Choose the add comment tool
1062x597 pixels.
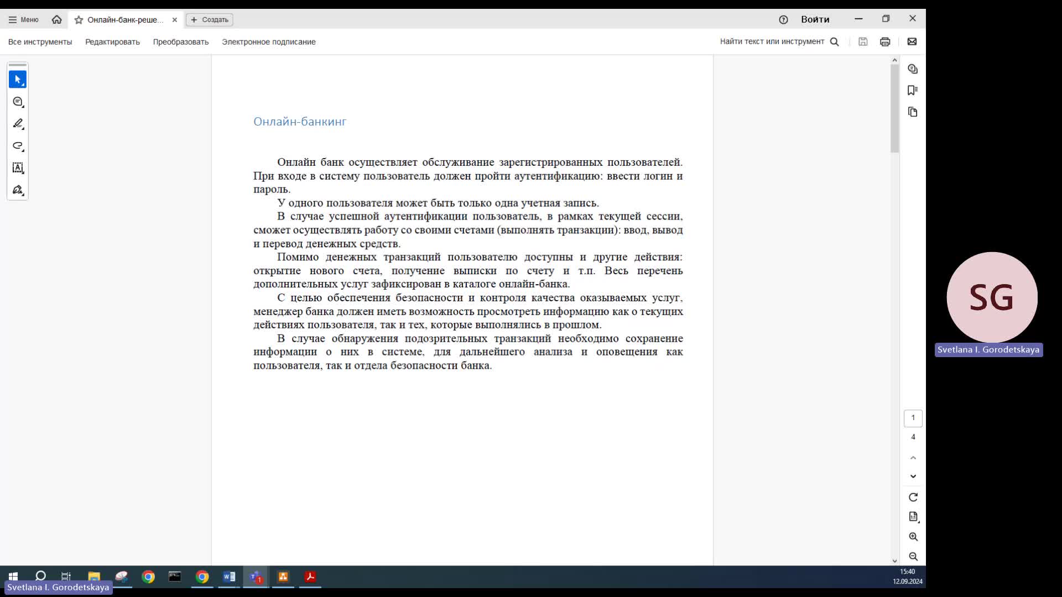18,102
